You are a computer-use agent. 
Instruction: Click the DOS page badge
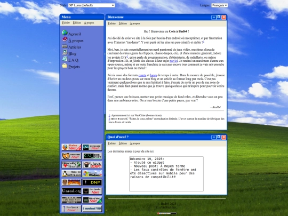point(92,156)
